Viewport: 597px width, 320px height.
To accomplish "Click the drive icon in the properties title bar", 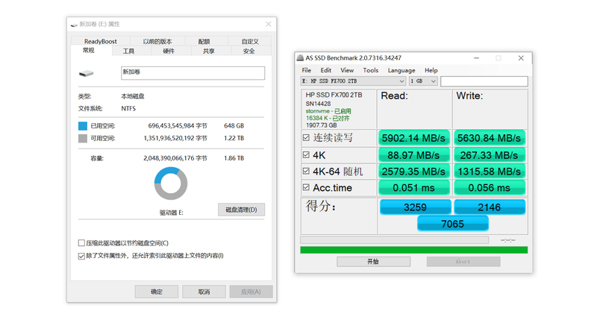I will point(74,25).
